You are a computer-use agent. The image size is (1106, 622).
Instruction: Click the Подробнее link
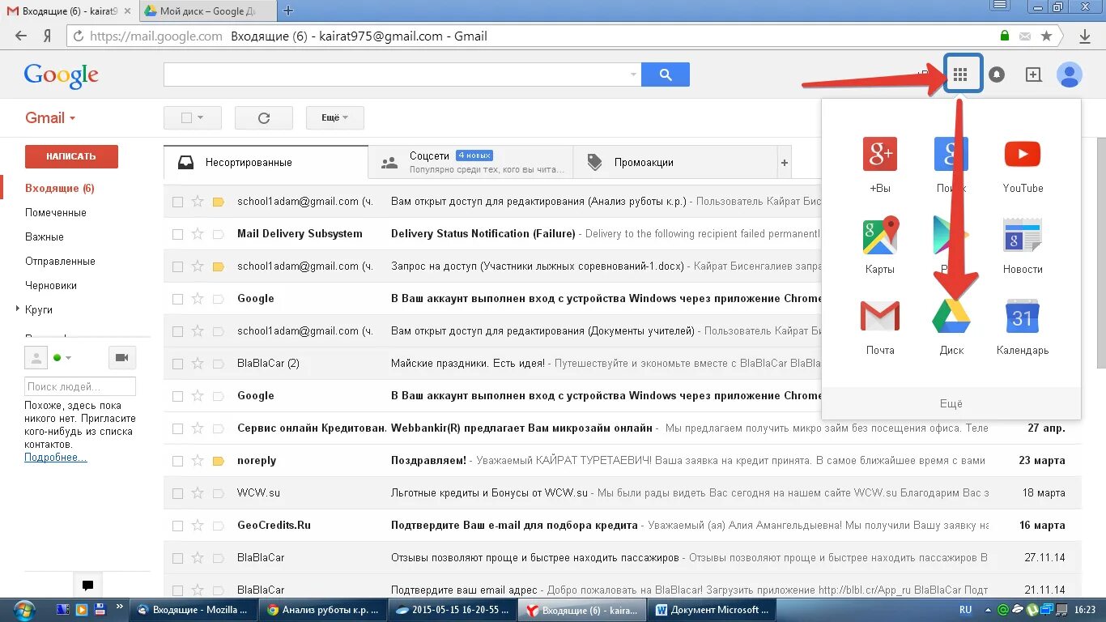[x=56, y=458]
